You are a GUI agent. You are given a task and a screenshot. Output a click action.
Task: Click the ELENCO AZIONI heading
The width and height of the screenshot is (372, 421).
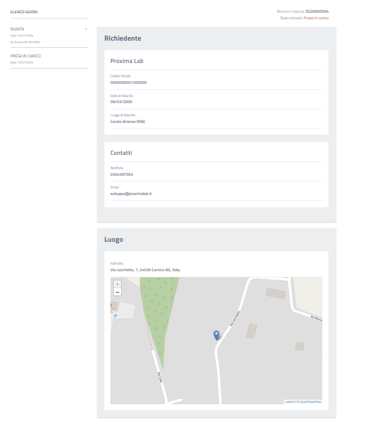tap(24, 12)
